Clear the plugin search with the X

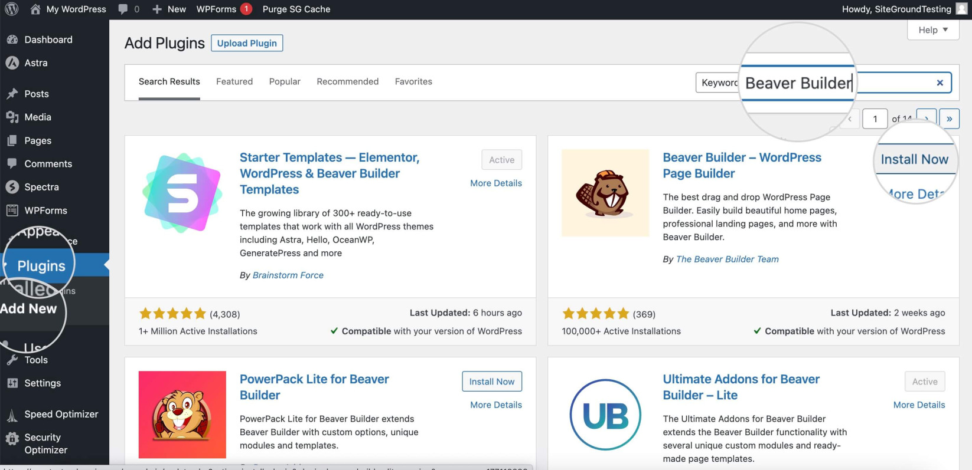point(940,83)
